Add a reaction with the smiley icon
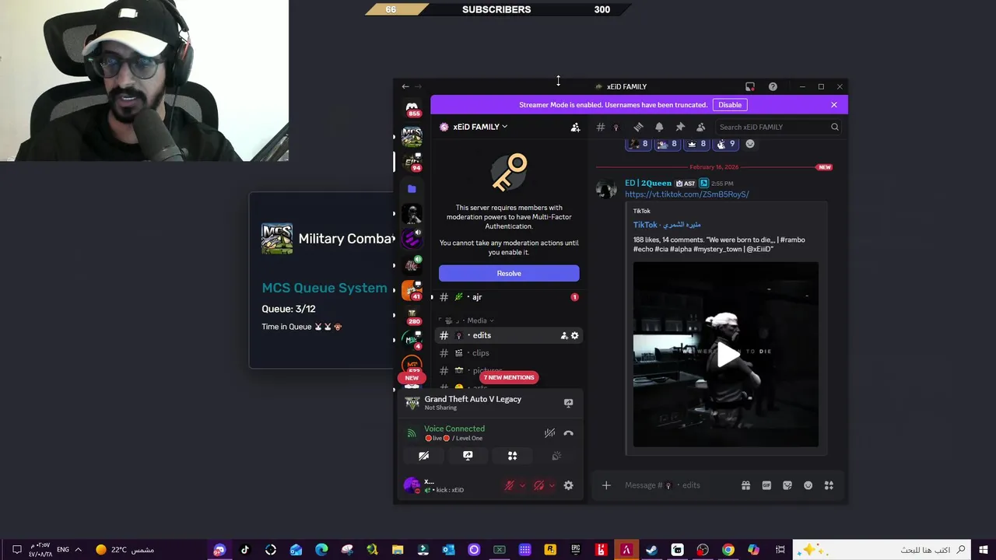The height and width of the screenshot is (560, 996). 750,144
